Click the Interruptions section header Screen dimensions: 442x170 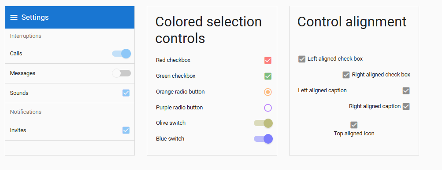(x=26, y=36)
